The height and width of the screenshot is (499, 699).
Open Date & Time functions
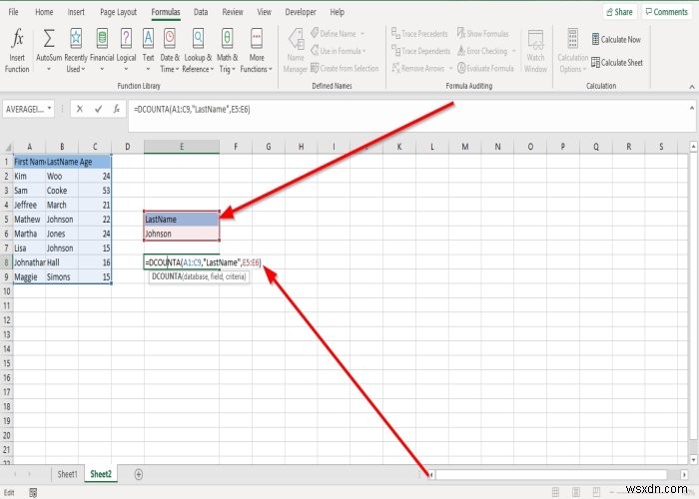(170, 50)
